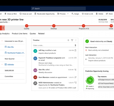Open the Northwind Traders account link
114x106 pixels.
point(16,53)
